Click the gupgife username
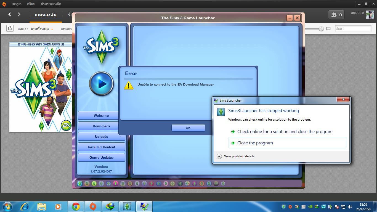This screenshot has height=212, width=377. click(357, 13)
